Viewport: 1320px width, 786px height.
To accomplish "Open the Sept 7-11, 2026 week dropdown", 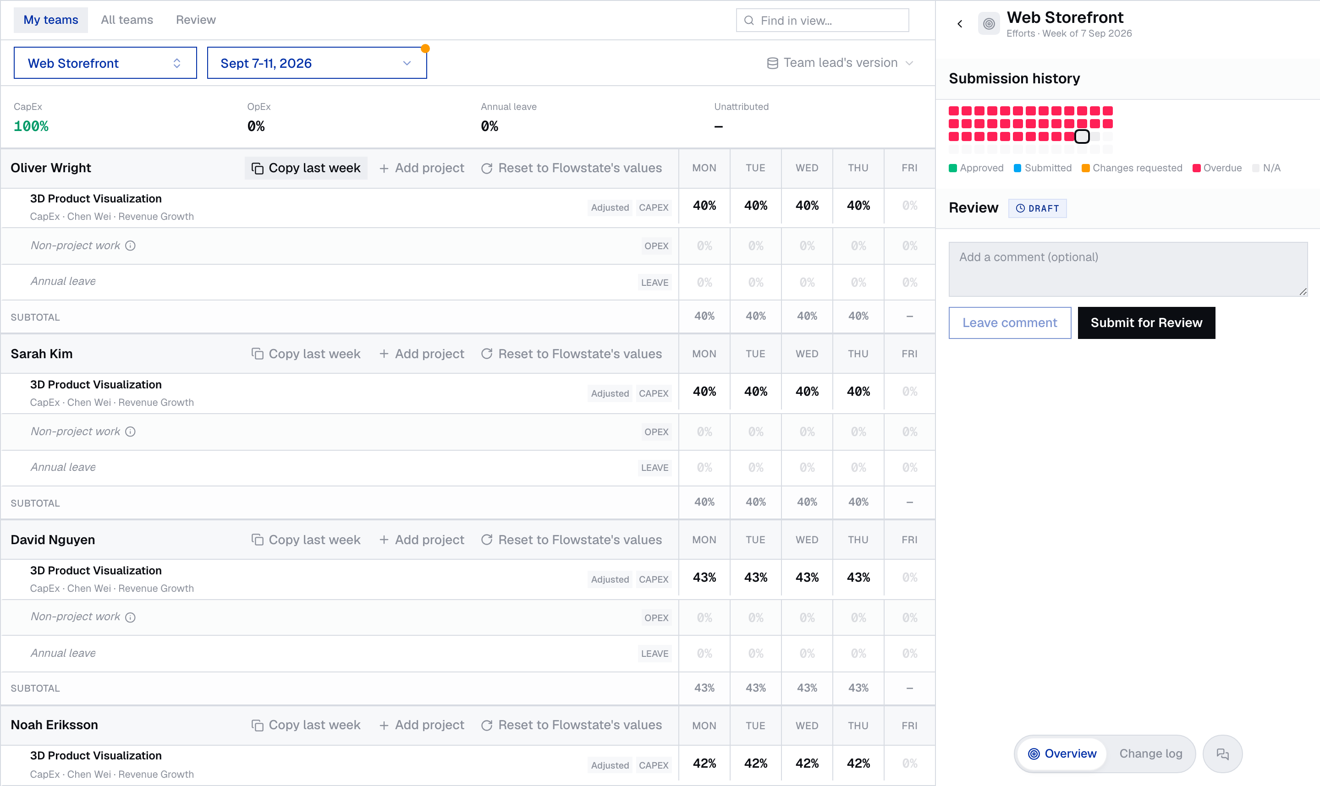I will click(317, 63).
